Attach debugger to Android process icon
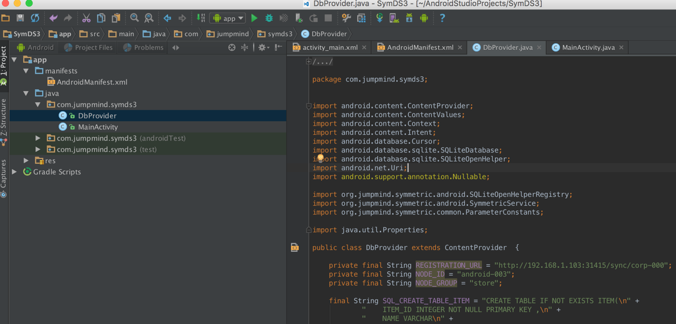The image size is (676, 324). pyautogui.click(x=299, y=18)
